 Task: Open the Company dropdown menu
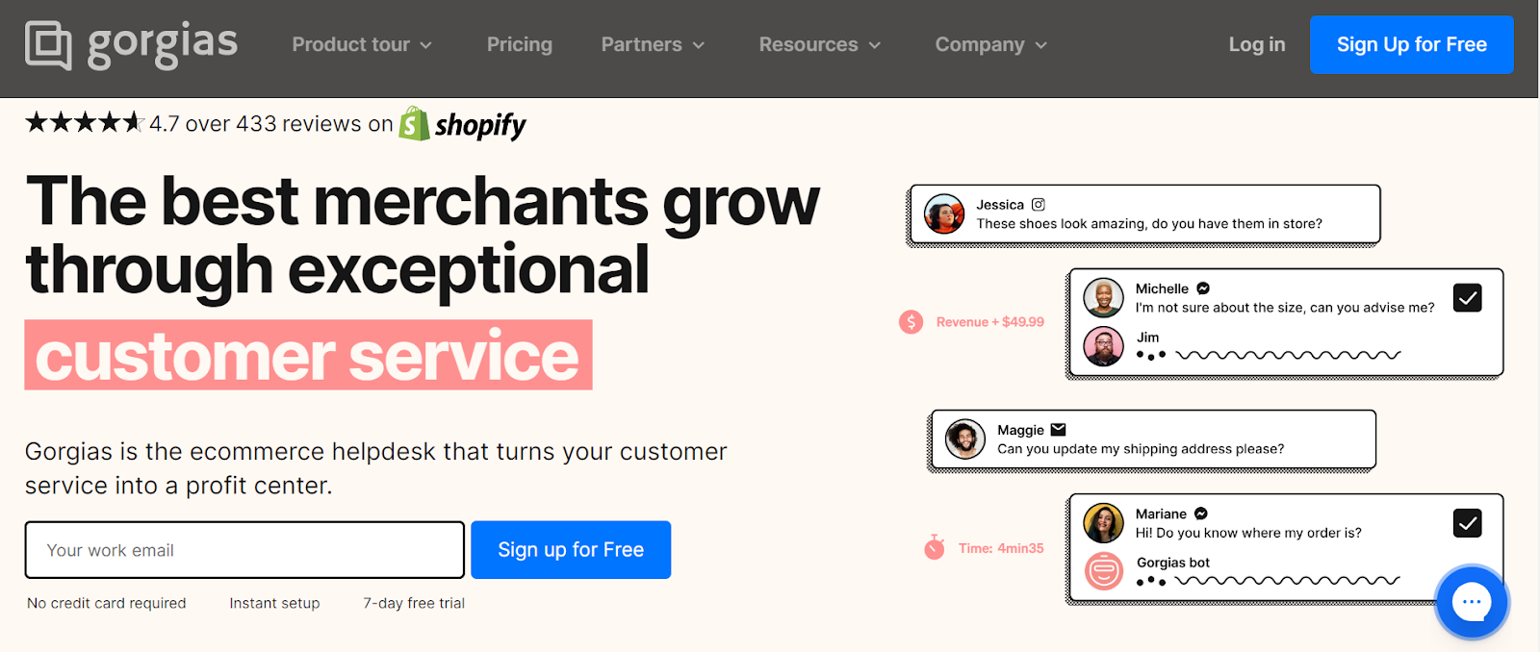[x=990, y=45]
